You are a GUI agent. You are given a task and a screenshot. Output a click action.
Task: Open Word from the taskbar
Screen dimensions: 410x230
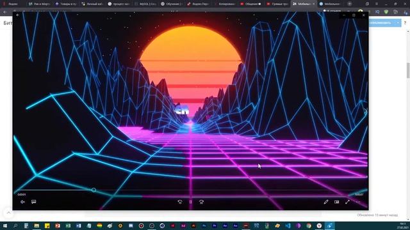tap(78, 226)
